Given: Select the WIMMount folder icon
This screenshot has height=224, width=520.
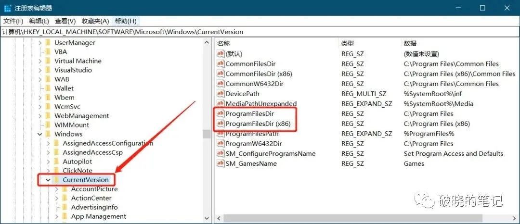Looking at the screenshot, I should coord(48,125).
